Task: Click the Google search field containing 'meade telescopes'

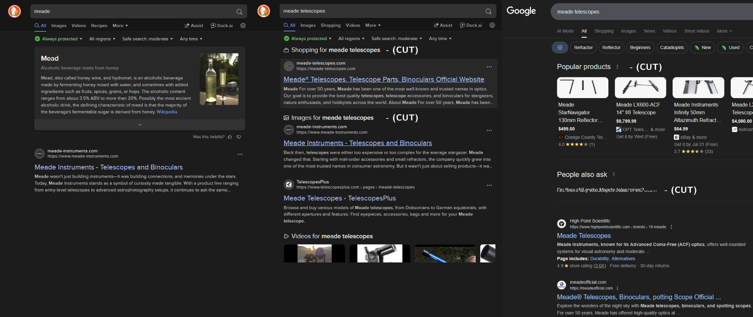Action: point(652,12)
